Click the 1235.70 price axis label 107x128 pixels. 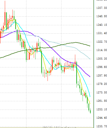tap(102, 126)
